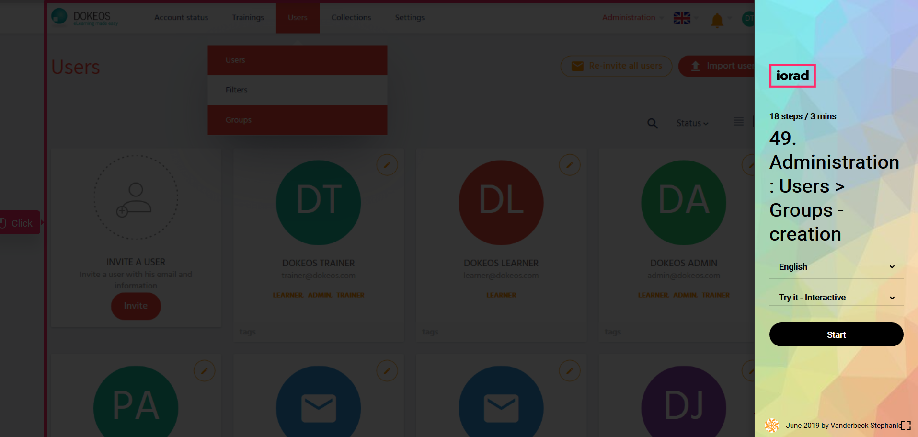Enter fullscreen using the corner brackets icon
This screenshot has height=437, width=918.
906,425
